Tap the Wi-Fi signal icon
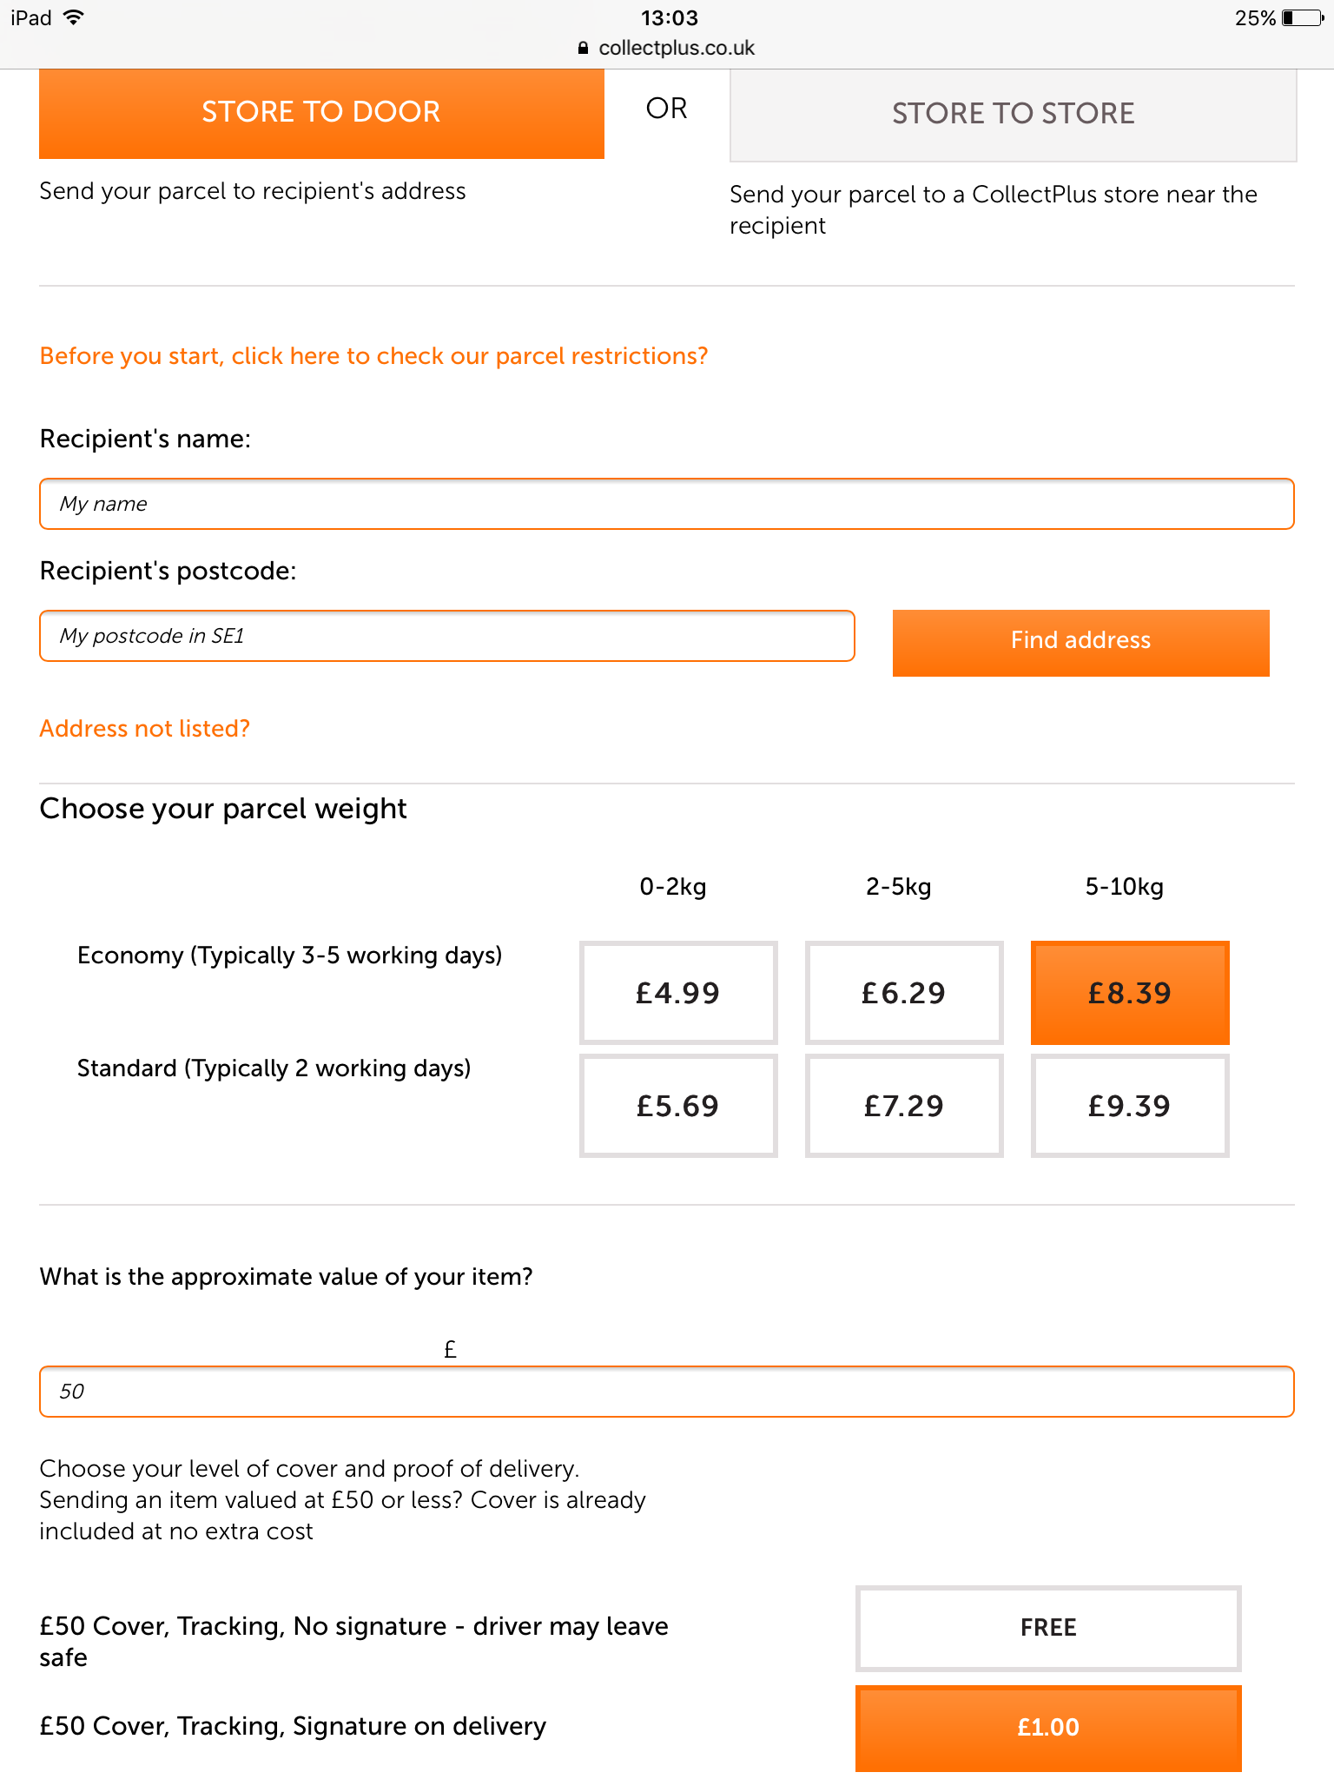This screenshot has width=1334, height=1779. coord(74,17)
